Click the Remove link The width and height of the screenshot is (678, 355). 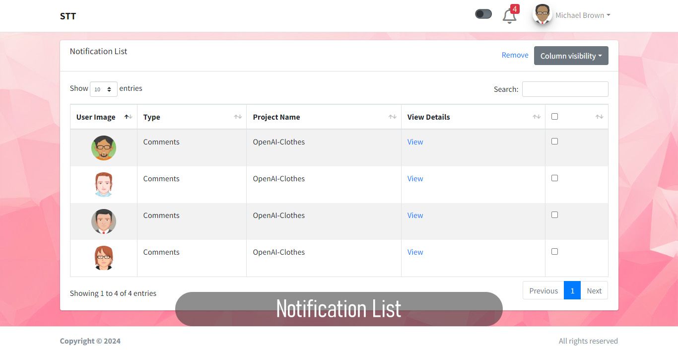(515, 55)
